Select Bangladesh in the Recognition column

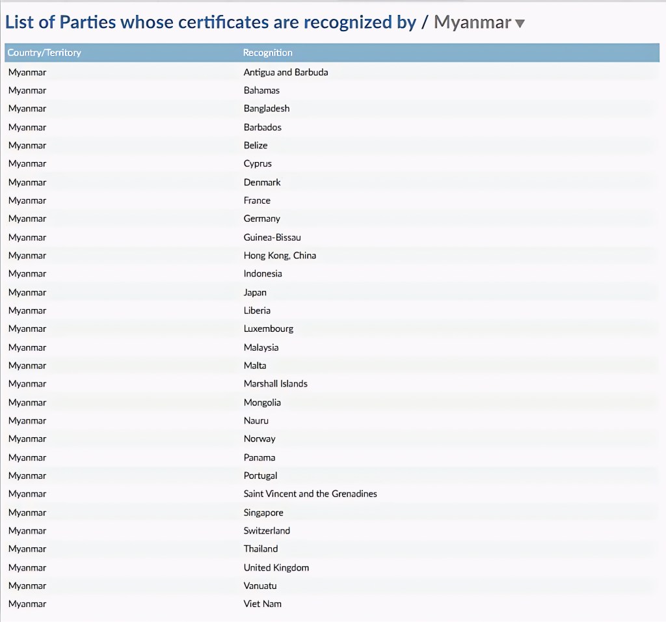pyautogui.click(x=267, y=109)
